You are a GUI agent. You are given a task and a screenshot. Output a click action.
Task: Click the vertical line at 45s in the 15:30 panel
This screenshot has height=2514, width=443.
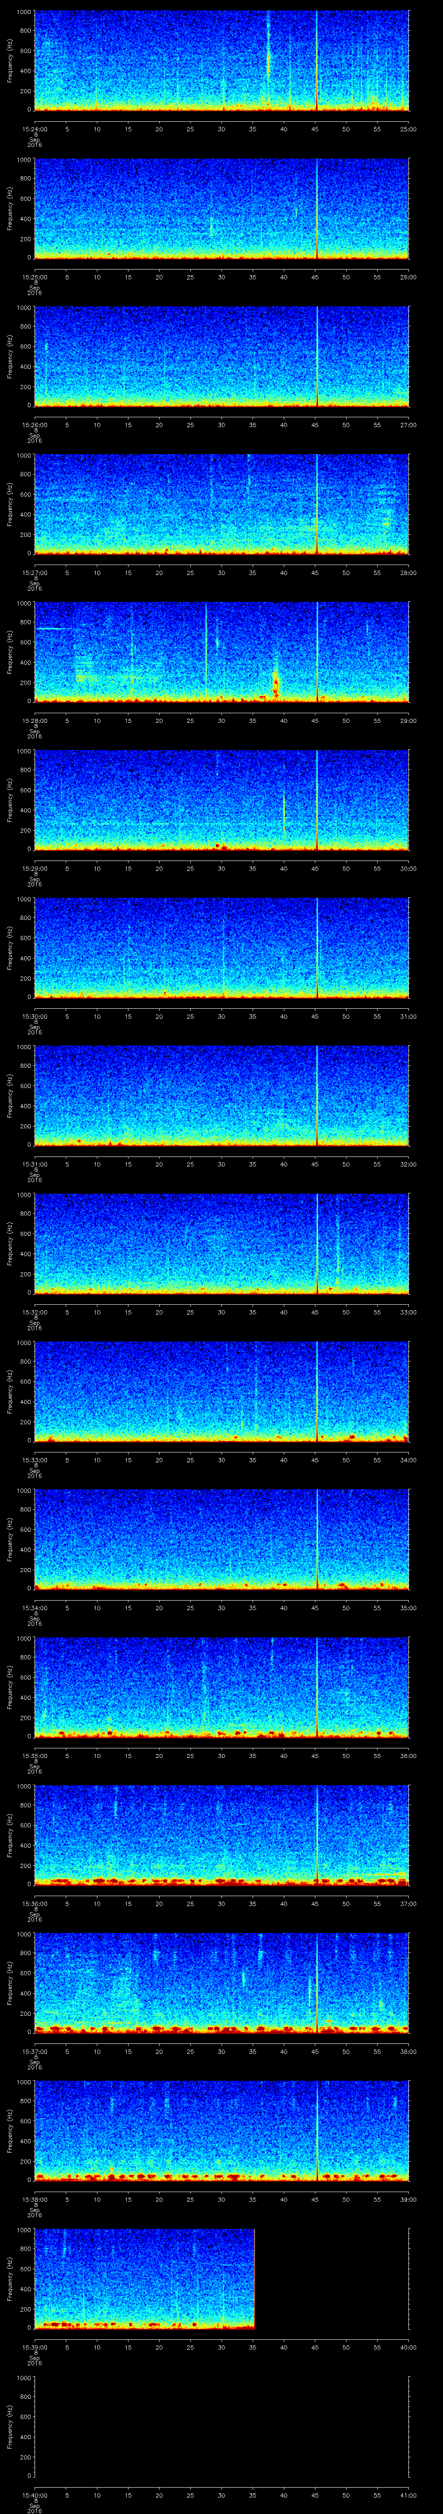[x=316, y=948]
